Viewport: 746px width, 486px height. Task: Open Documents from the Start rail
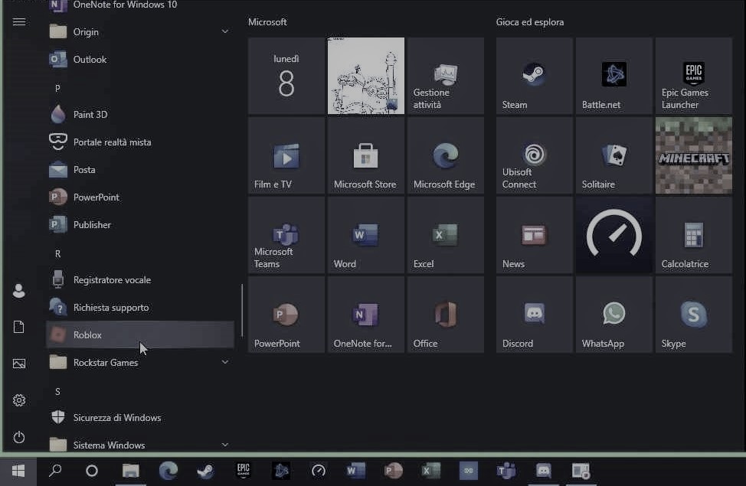19,327
